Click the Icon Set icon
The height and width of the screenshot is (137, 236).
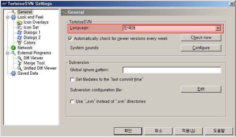click(x=19, y=27)
